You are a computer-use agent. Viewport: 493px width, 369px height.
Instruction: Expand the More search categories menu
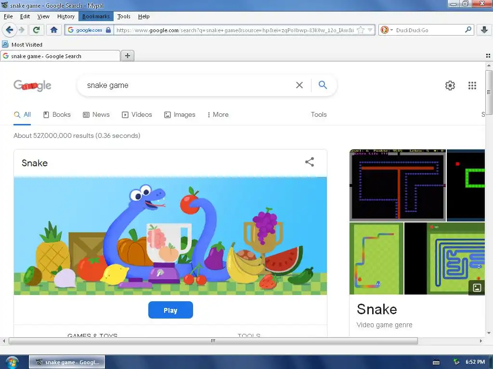pos(218,114)
